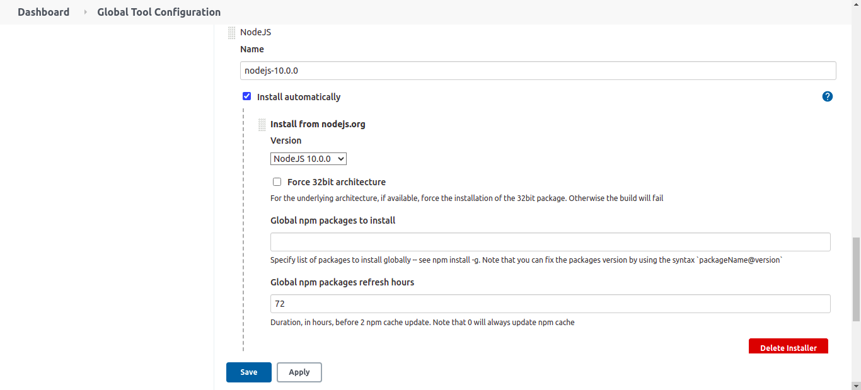Click the npm cache update duration note
Screen dimensions: 861x390
point(422,322)
